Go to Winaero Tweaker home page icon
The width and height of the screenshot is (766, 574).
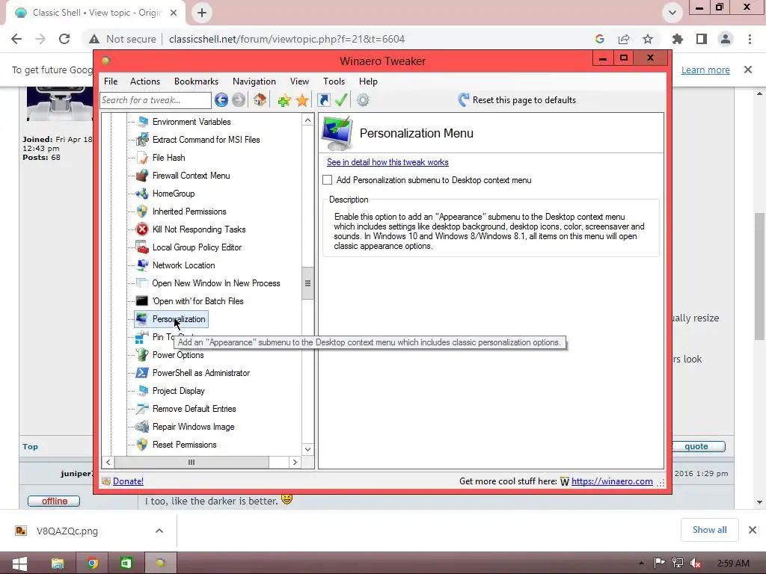point(260,100)
